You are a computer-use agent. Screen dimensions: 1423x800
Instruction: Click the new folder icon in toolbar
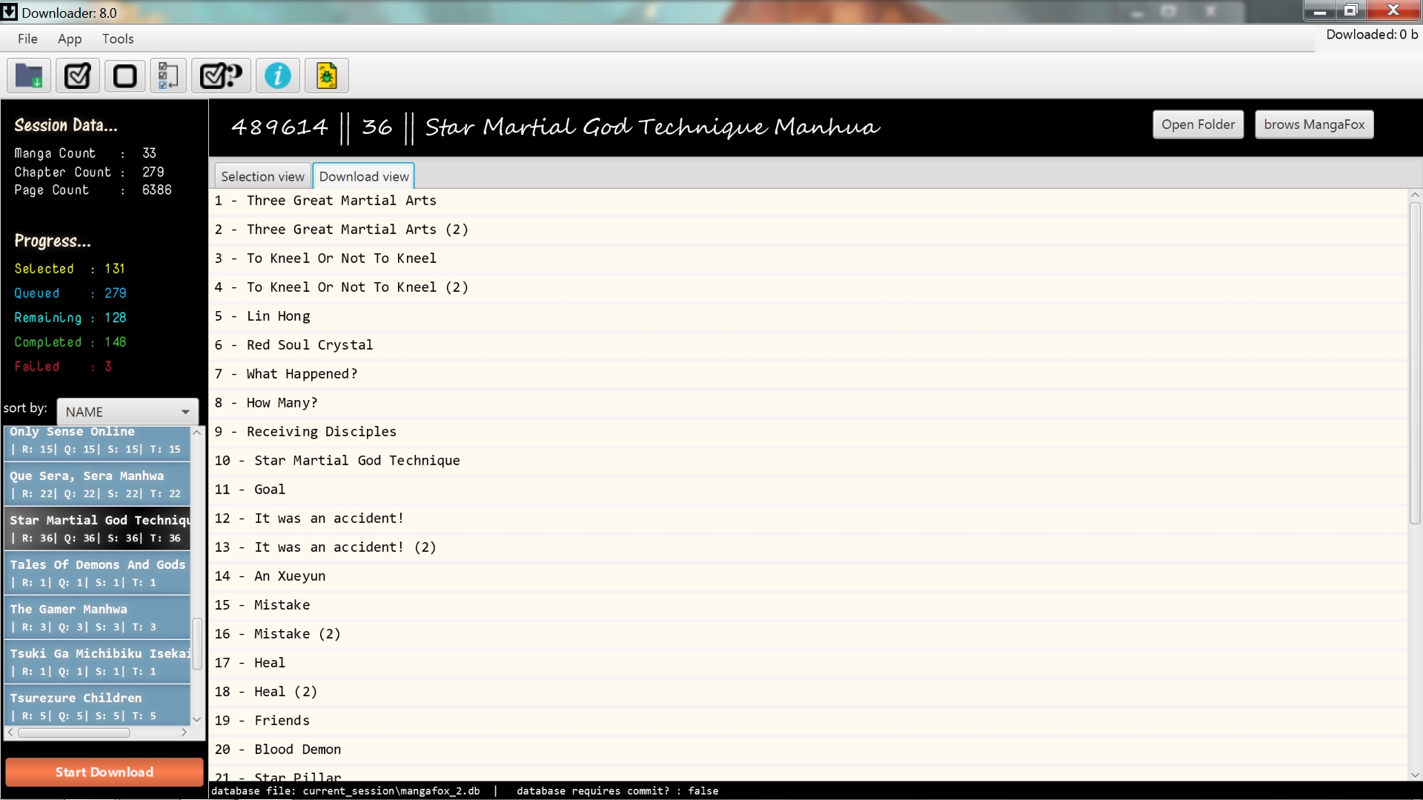pos(28,76)
